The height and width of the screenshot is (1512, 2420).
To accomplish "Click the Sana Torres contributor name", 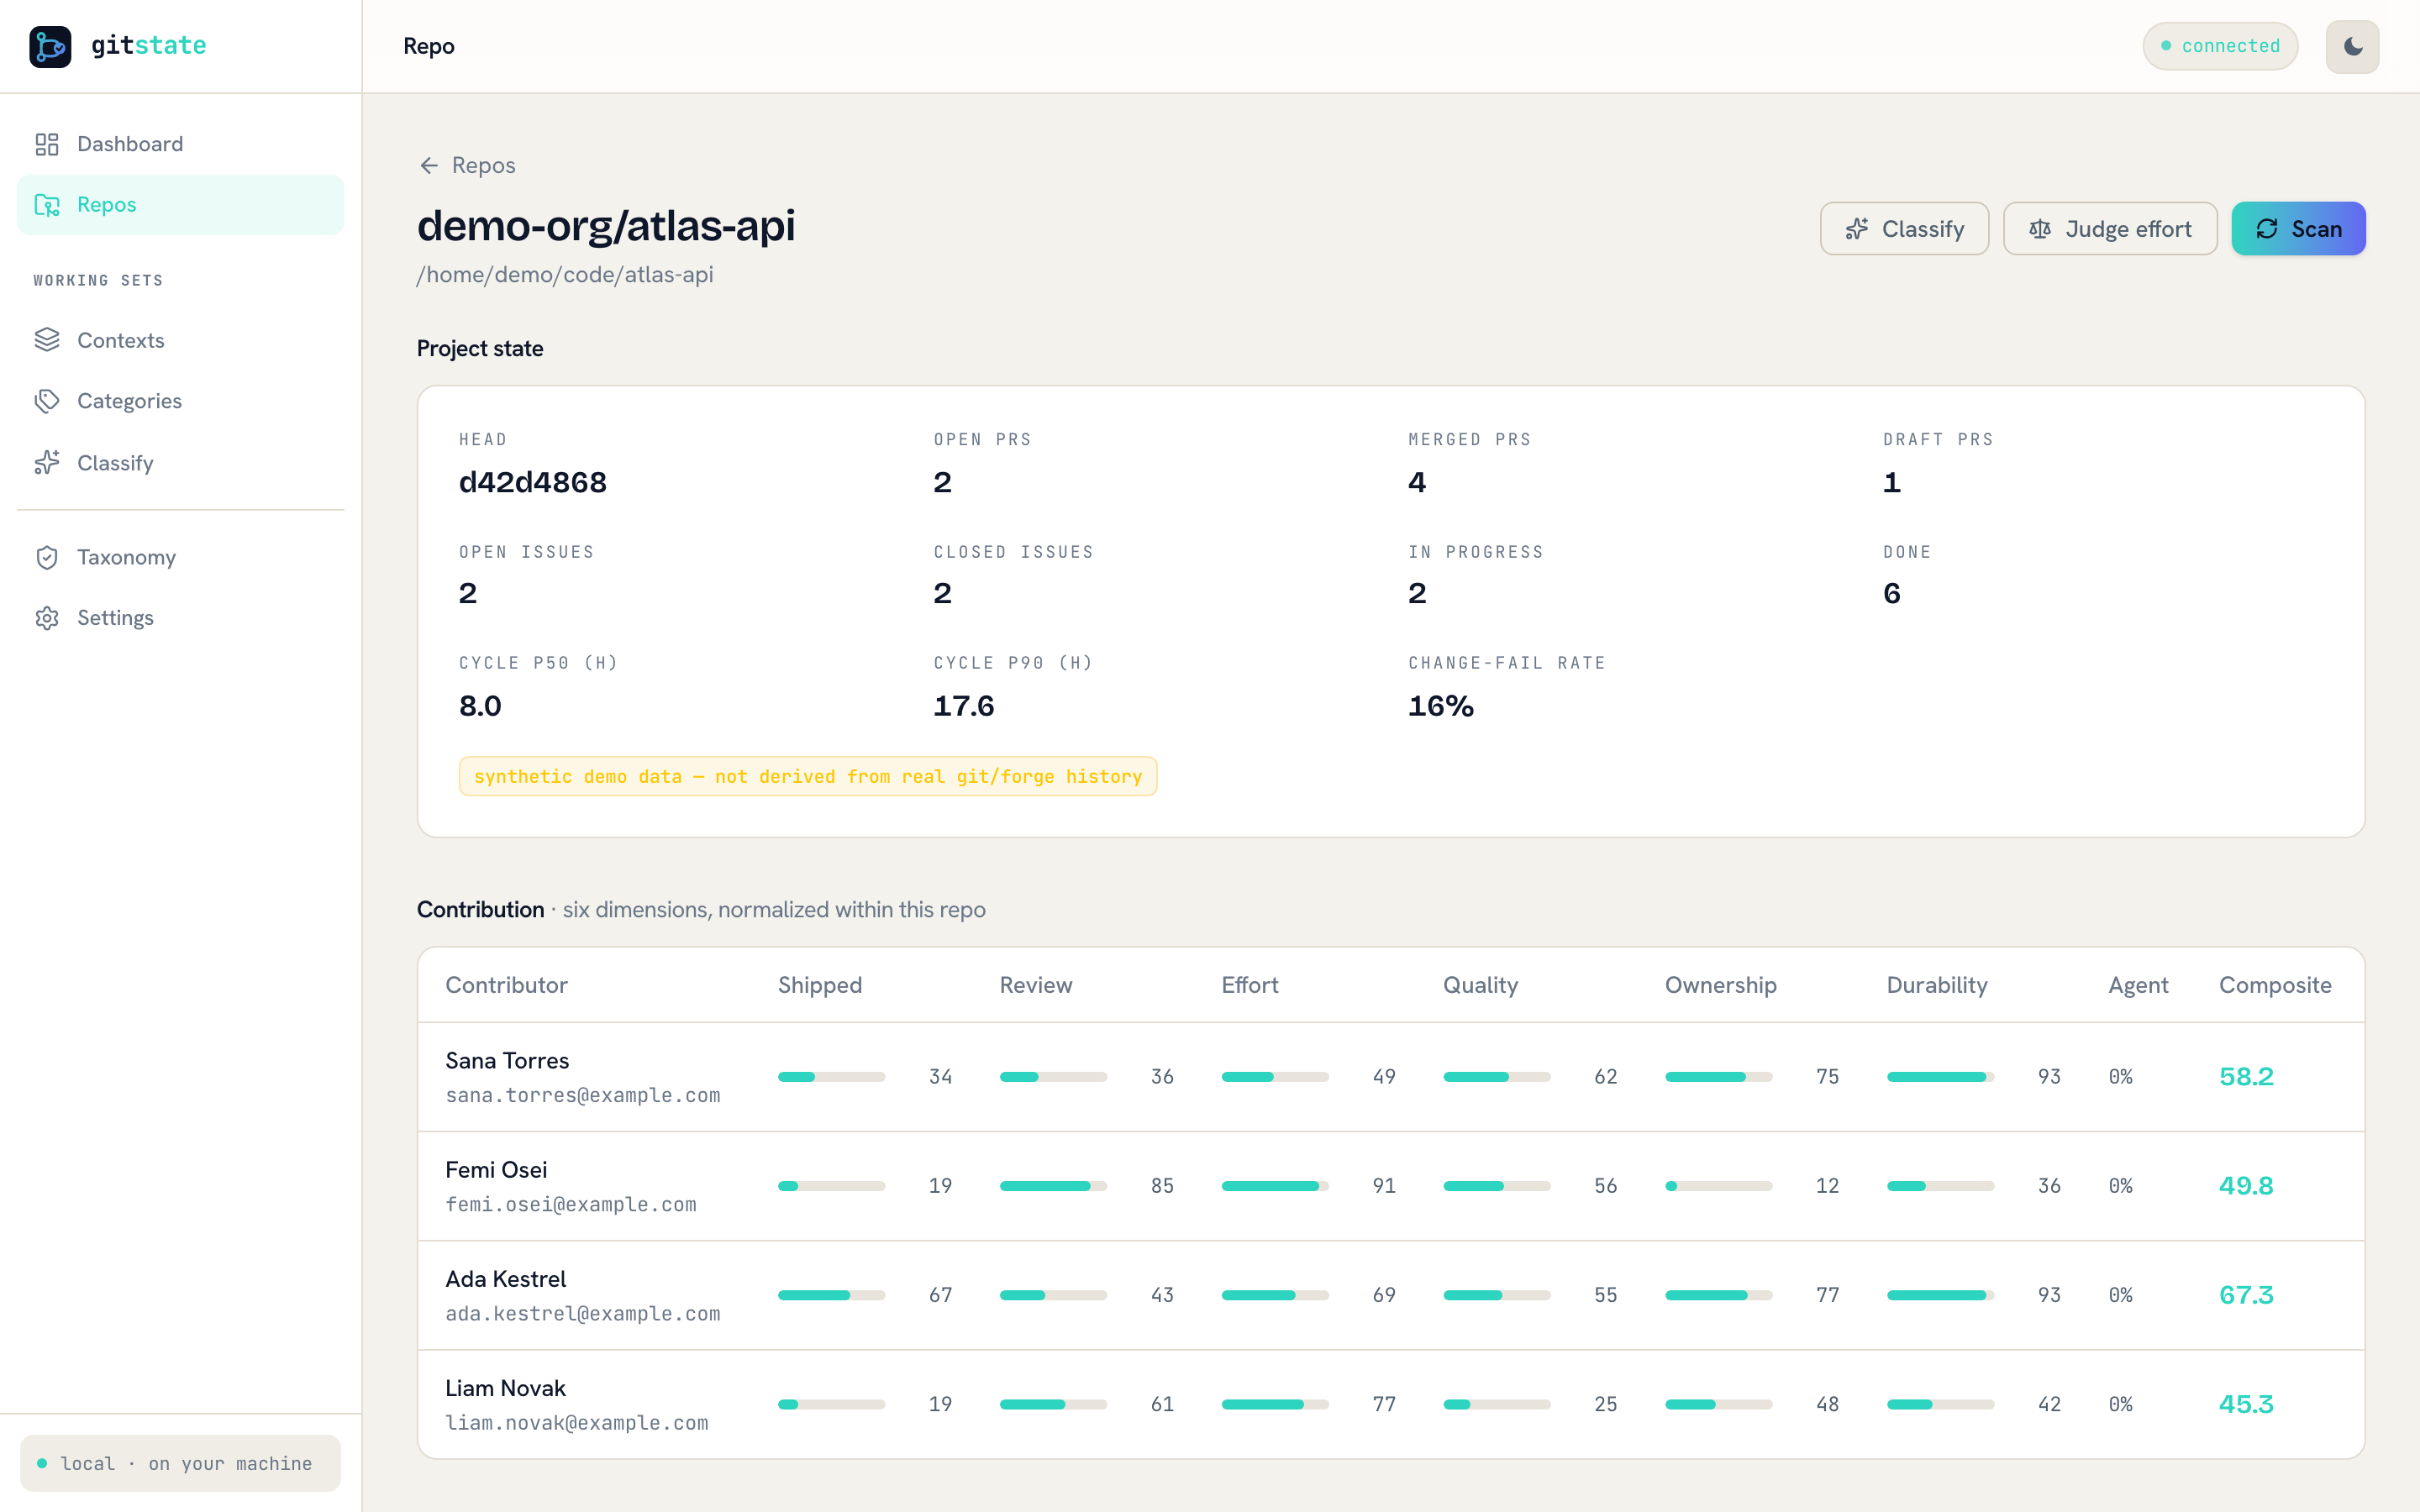I will point(507,1060).
